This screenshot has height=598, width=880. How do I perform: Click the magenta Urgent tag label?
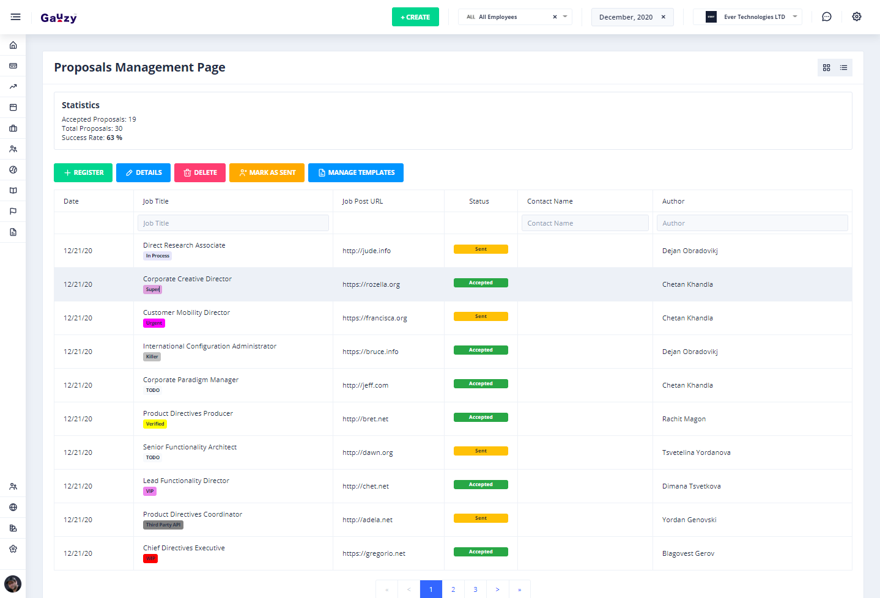click(x=154, y=323)
